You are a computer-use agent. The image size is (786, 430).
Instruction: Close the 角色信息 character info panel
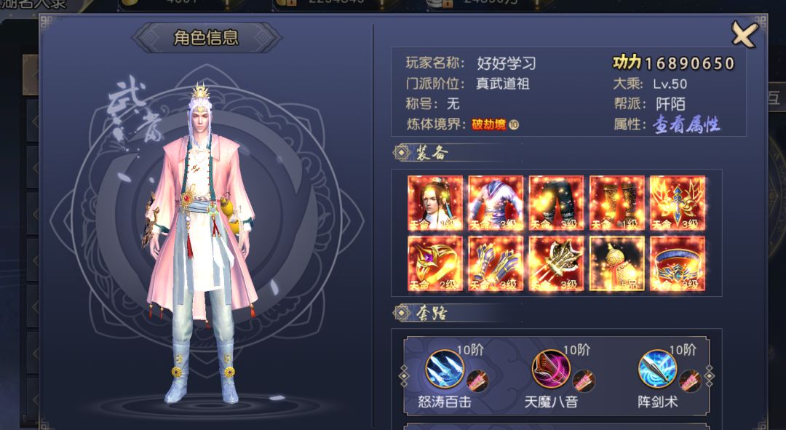744,35
